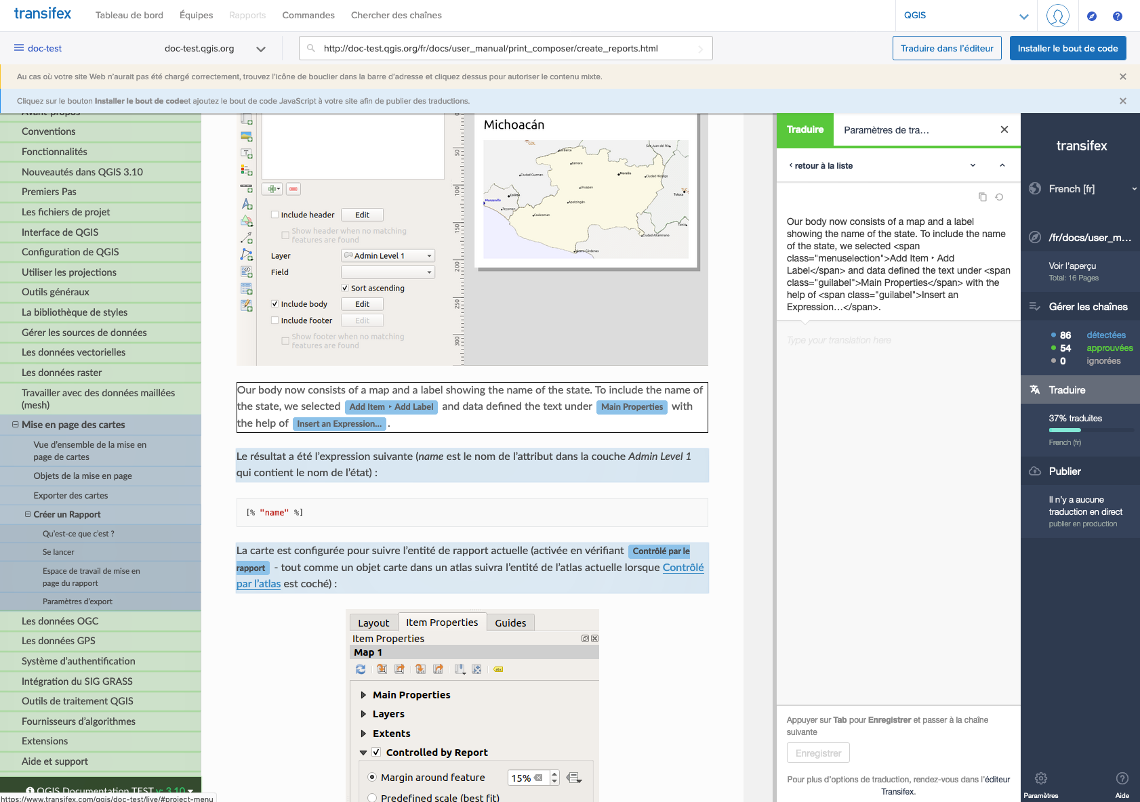
Task: Click the compass explore icon in header
Action: [x=1092, y=16]
